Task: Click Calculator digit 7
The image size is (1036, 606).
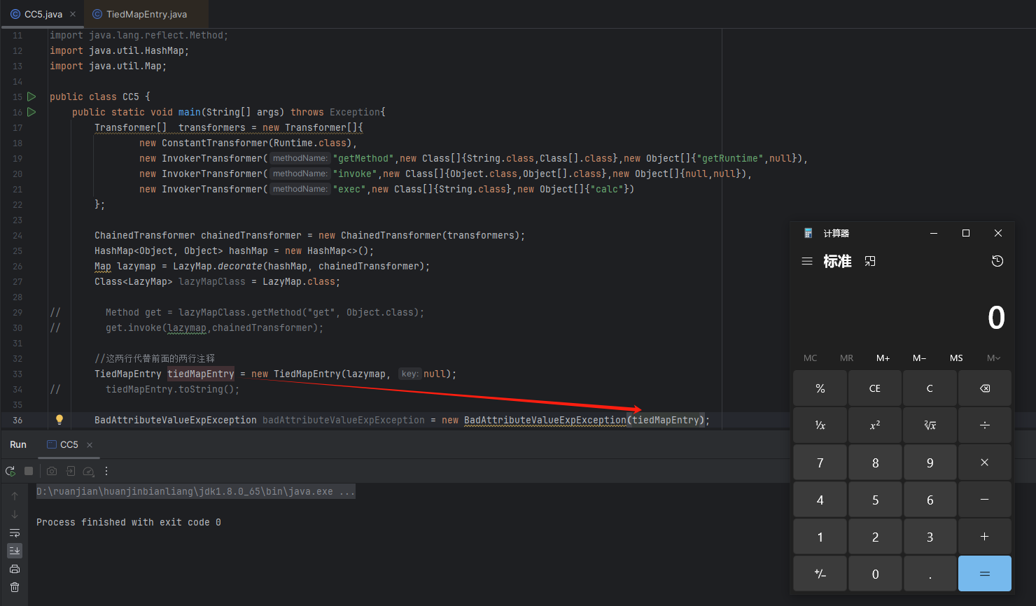Action: coord(820,463)
